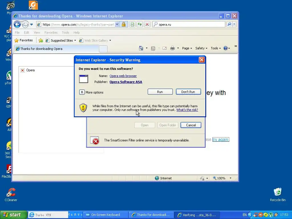This screenshot has height=219, width=292.
Task: Click the RSS Feeds icon
Action: [x=153, y=48]
